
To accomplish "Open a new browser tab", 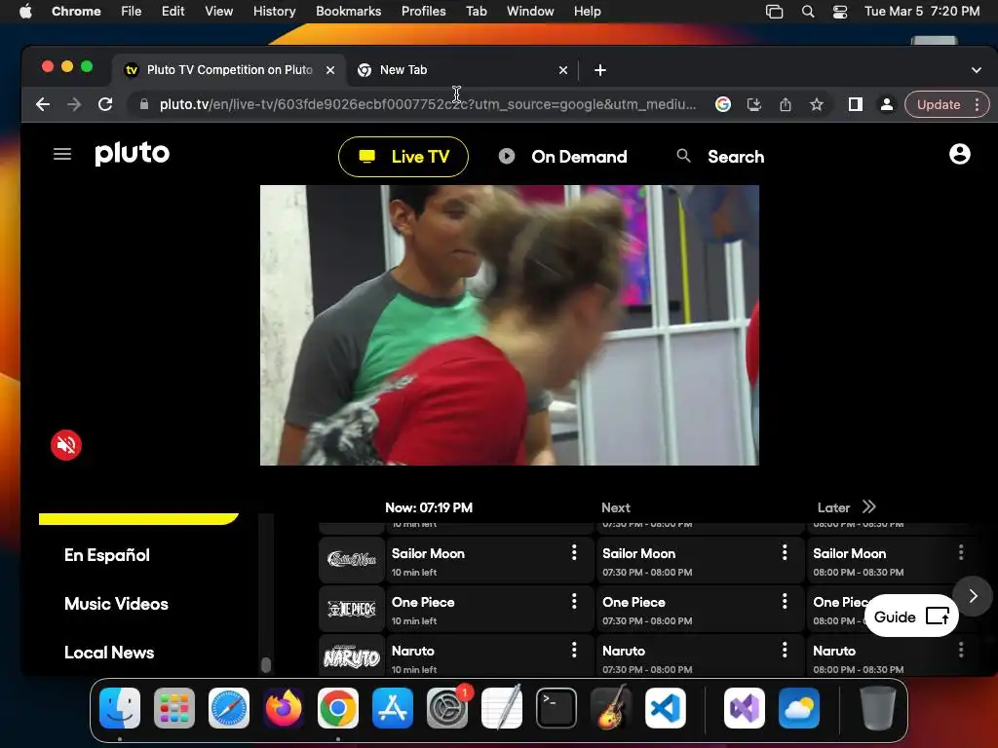I will click(x=599, y=70).
